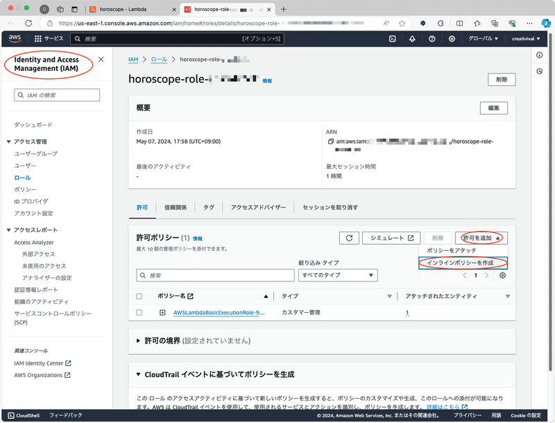Open フィードバック in the footer bar
The height and width of the screenshot is (423, 555).
tap(65, 415)
